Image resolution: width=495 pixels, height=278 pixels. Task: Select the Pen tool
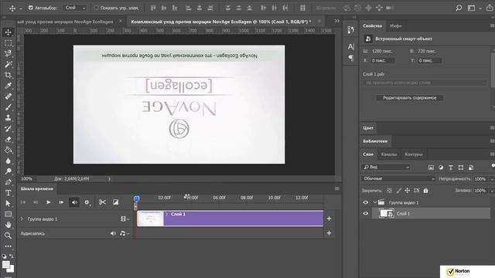pyautogui.click(x=9, y=182)
